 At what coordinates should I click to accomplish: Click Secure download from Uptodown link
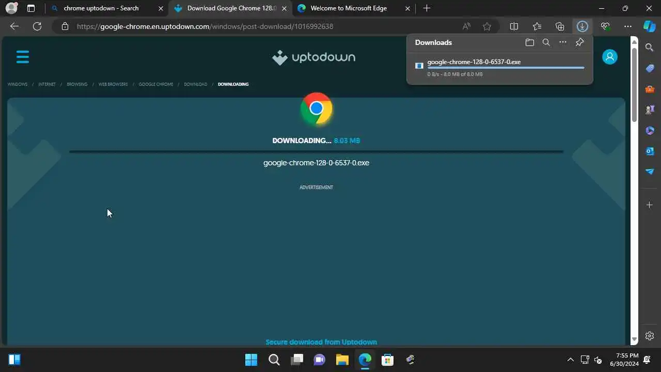click(321, 342)
